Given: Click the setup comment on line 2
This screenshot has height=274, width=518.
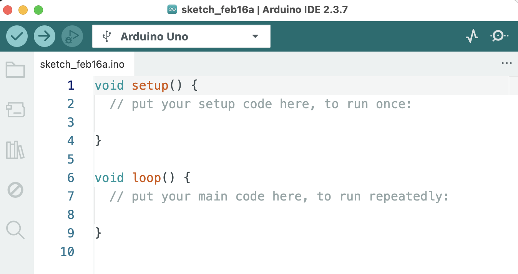Looking at the screenshot, I should (260, 104).
